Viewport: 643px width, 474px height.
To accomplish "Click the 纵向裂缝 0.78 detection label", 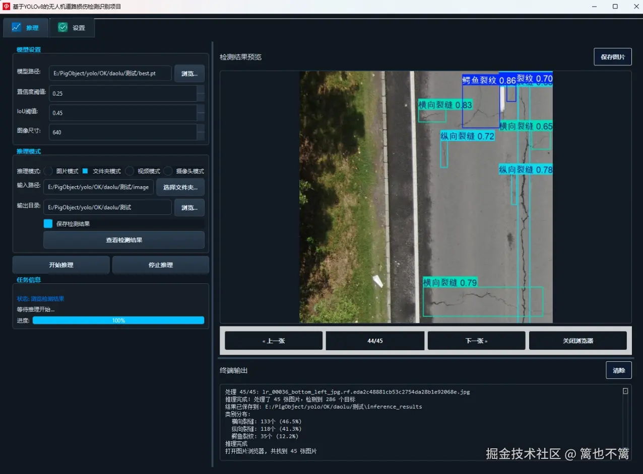I will [x=526, y=170].
